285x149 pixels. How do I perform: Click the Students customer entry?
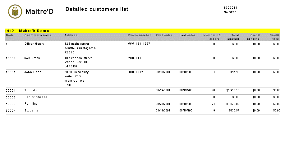click(x=31, y=111)
